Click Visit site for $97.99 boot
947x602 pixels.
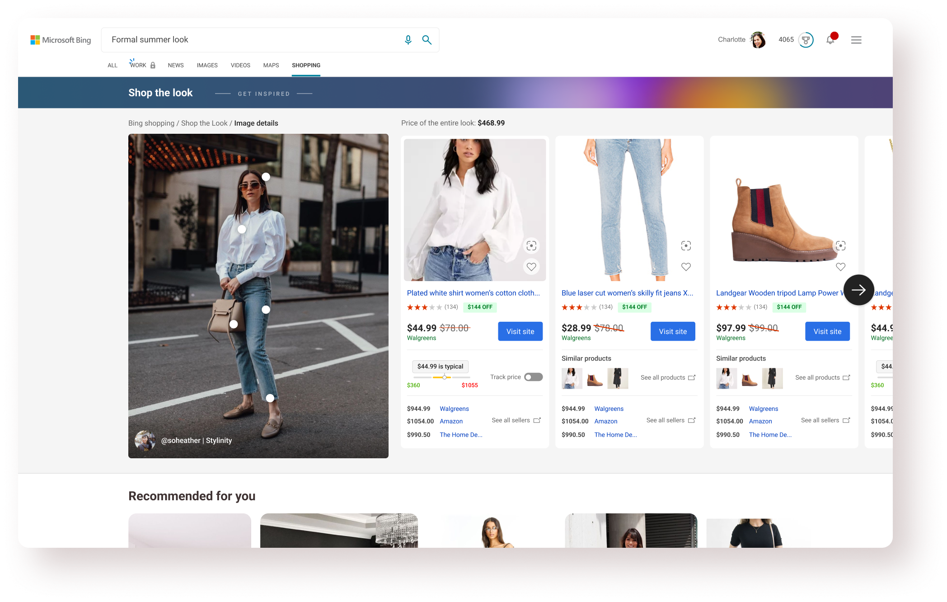[827, 331]
